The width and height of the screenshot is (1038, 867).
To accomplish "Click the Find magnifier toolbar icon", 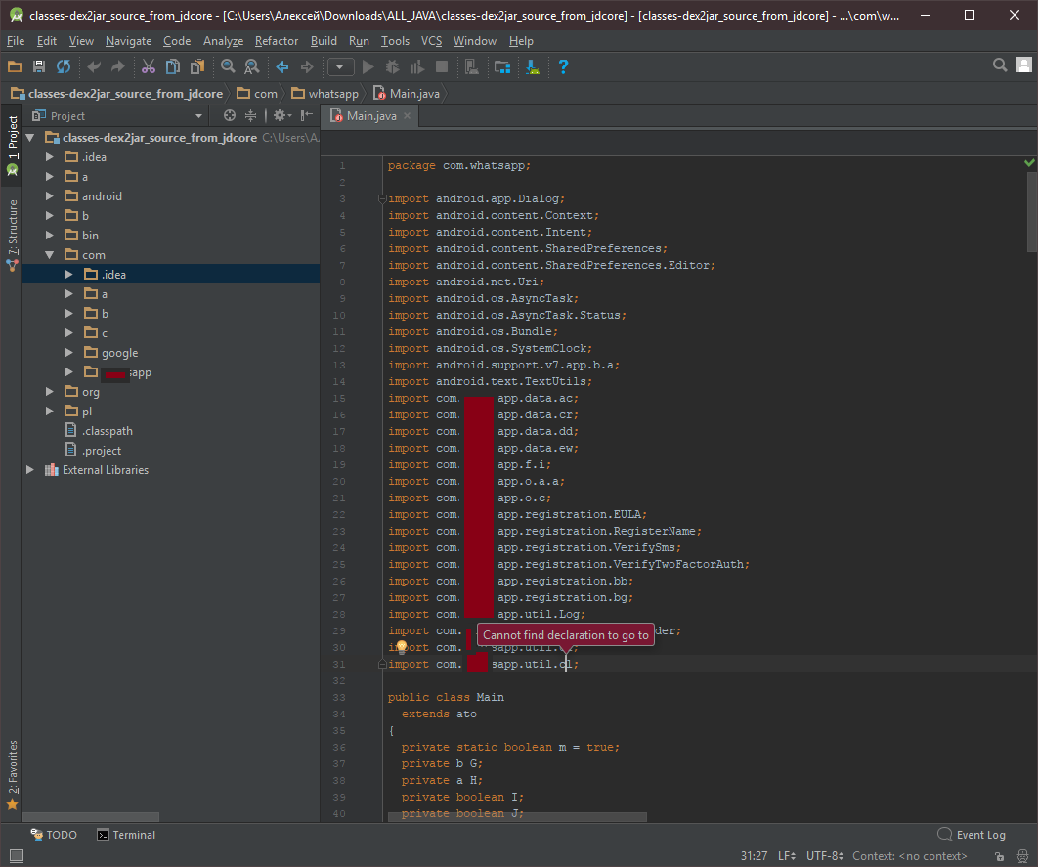I will tap(228, 66).
